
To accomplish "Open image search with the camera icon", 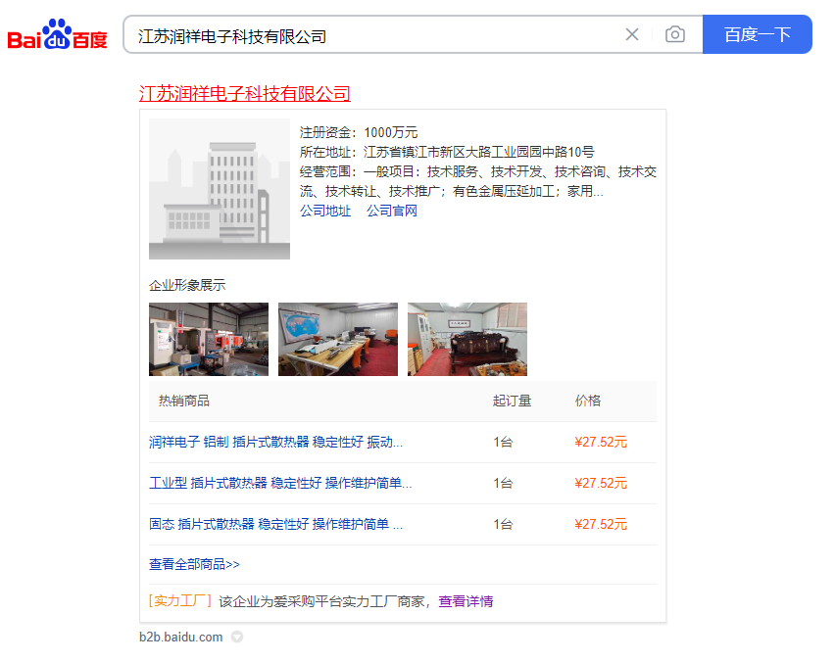I will [x=675, y=34].
